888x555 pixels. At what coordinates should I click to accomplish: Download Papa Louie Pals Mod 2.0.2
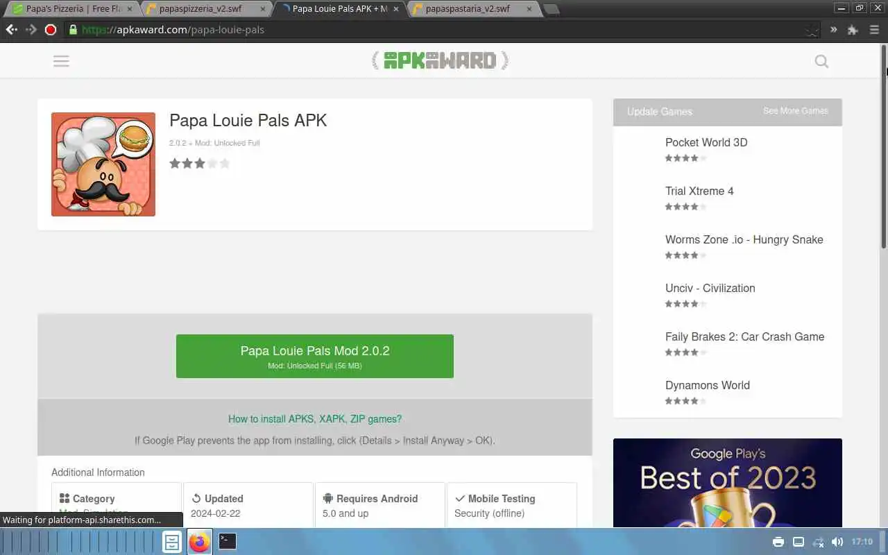[x=315, y=356]
